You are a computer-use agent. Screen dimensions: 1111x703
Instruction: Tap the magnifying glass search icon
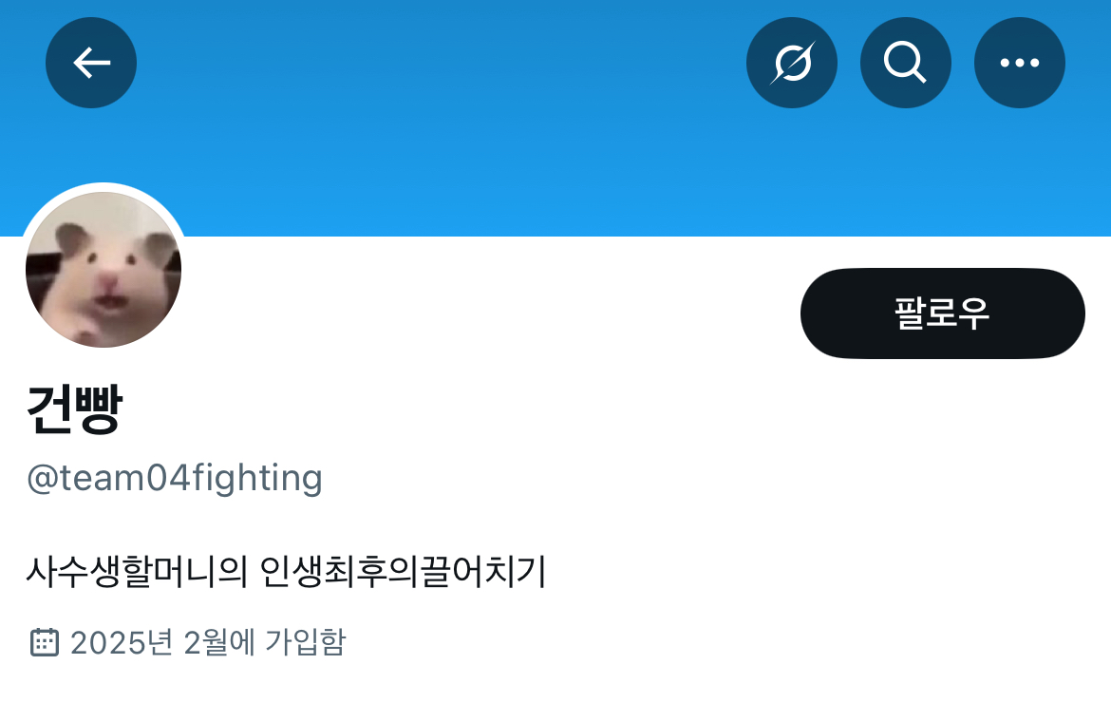(906, 63)
